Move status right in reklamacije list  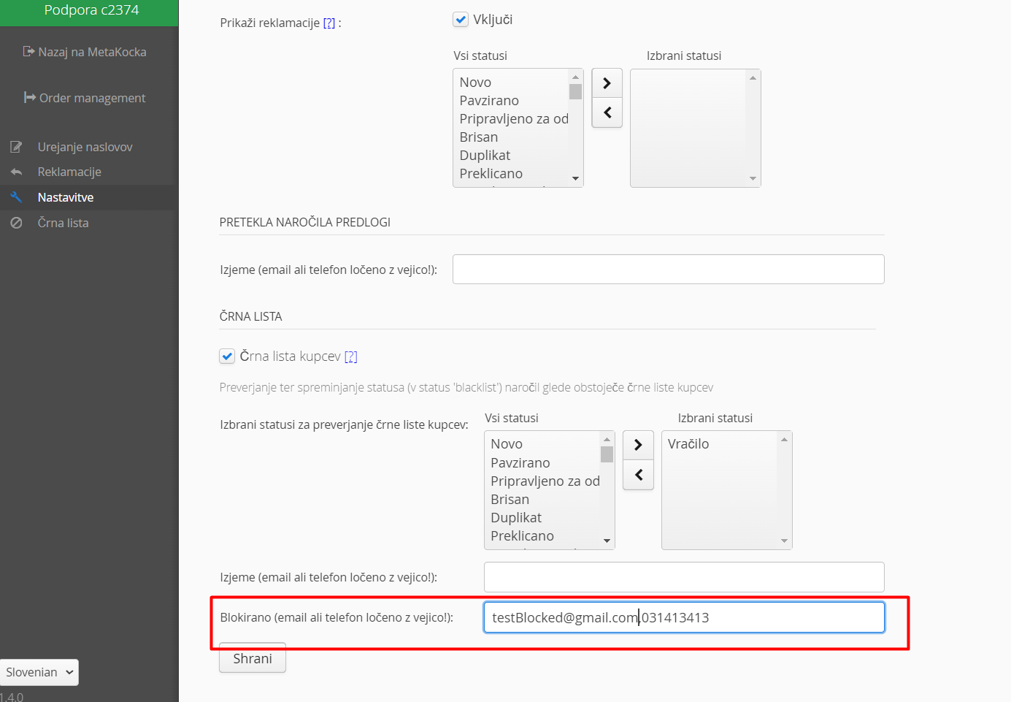(607, 83)
